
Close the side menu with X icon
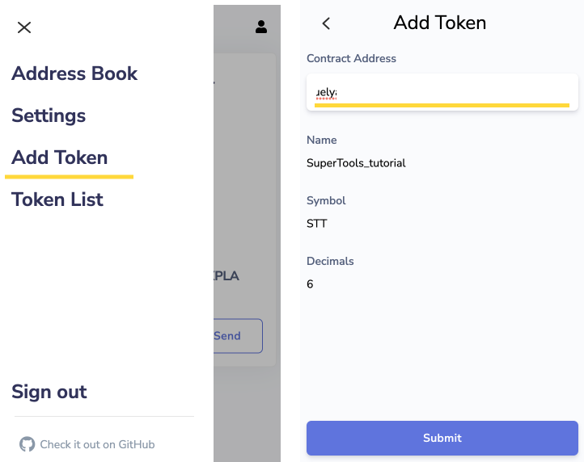point(24,27)
